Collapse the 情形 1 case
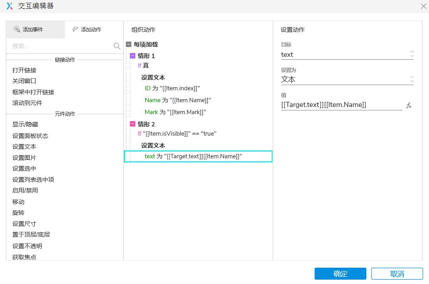This screenshot has width=429, height=284. coord(133,56)
